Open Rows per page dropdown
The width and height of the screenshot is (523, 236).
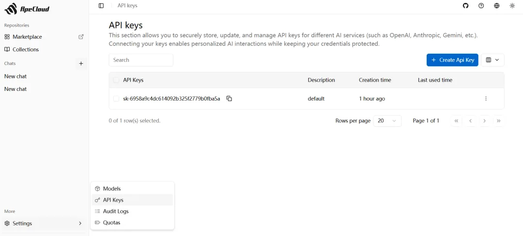[x=387, y=121]
